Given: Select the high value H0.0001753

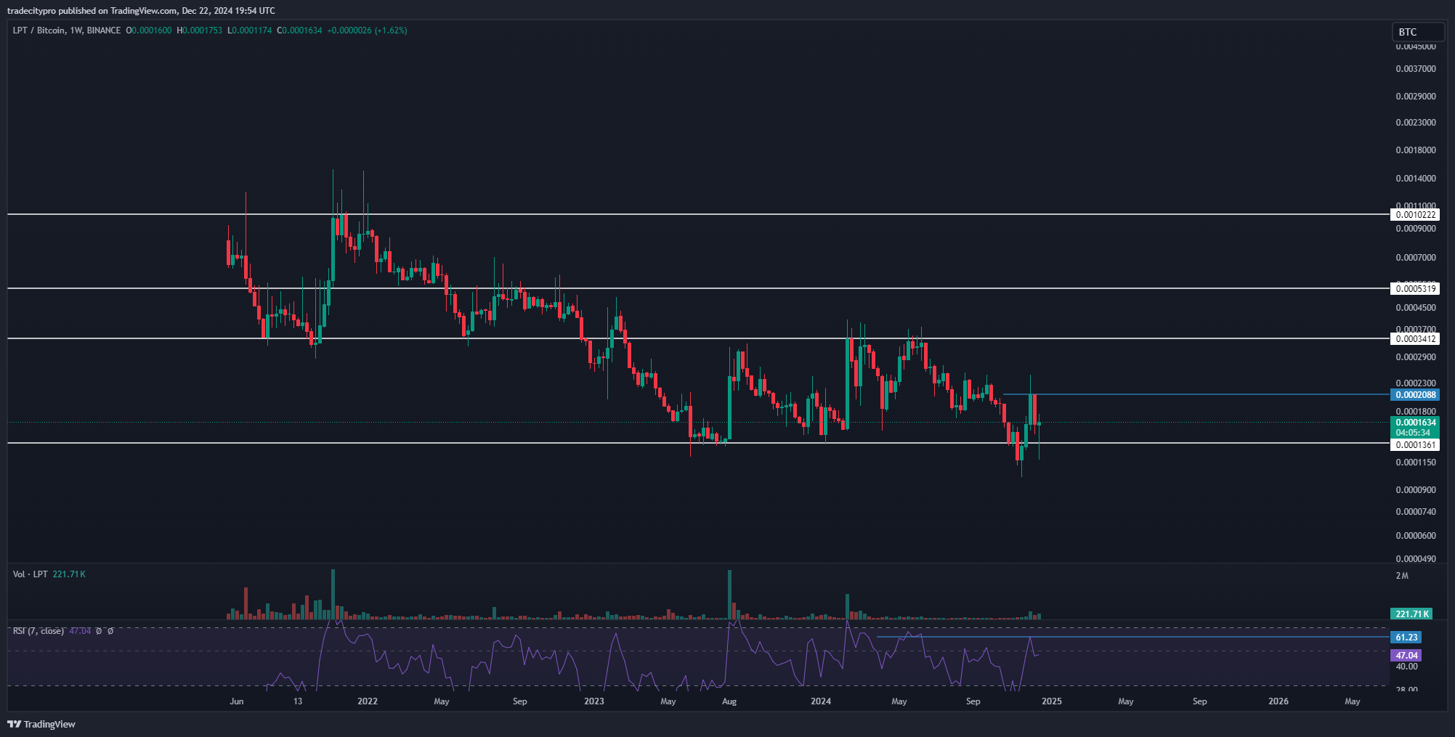Looking at the screenshot, I should pyautogui.click(x=200, y=30).
